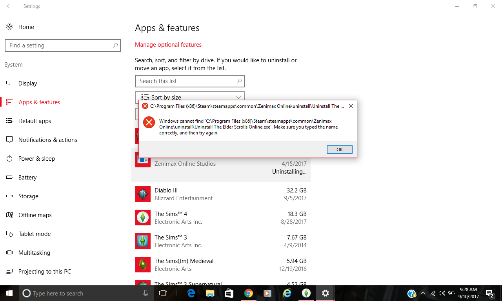Select Diablo III in the app list
This screenshot has height=301, width=502.
coord(221,194)
